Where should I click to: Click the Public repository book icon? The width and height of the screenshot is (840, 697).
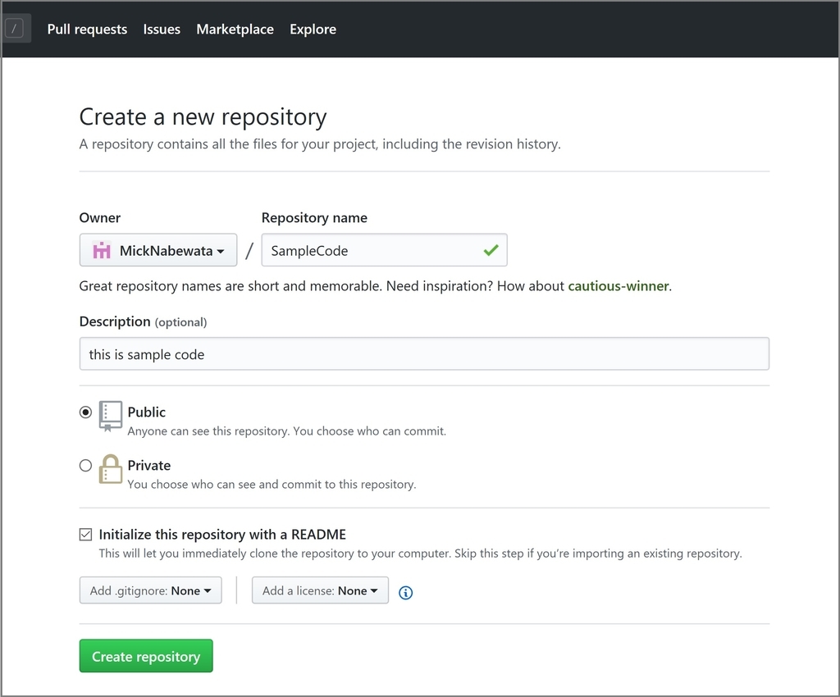111,416
